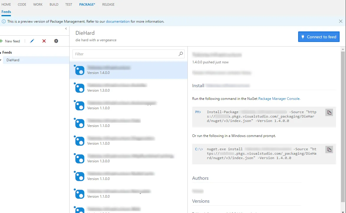Switch to the BUILD hub
The width and height of the screenshot is (346, 213).
(x=54, y=4)
